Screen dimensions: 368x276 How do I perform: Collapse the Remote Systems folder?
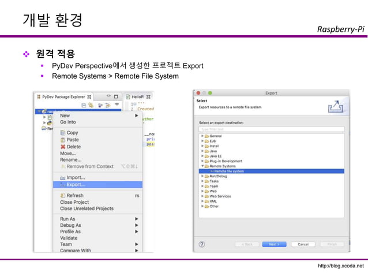click(x=202, y=166)
